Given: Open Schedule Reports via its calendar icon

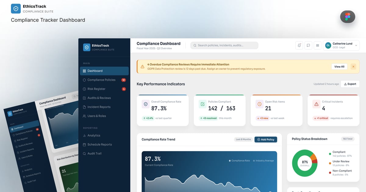Looking at the screenshot, I should [x=84, y=144].
